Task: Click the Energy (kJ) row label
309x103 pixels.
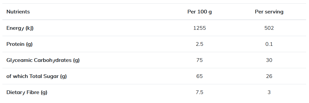Action: pos(20,28)
